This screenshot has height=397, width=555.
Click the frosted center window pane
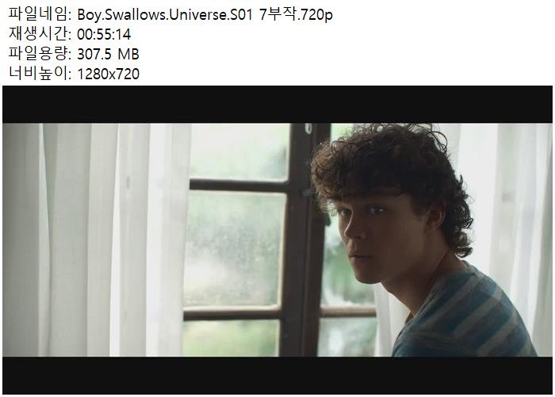point(235,248)
